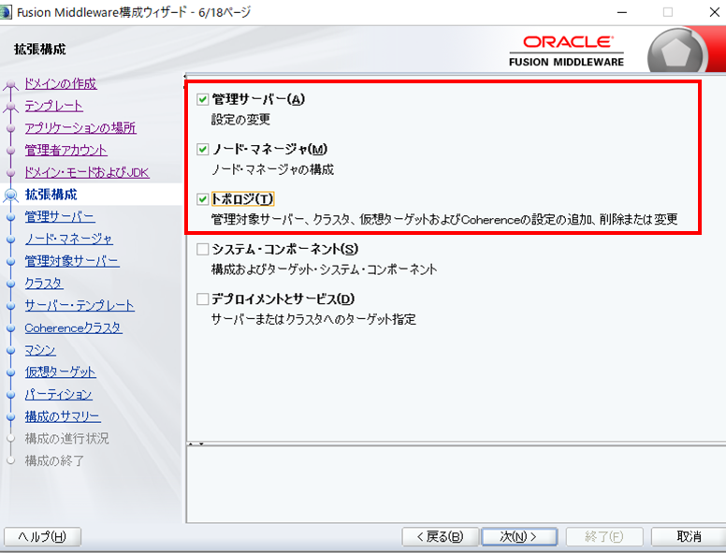Screen dimensions: 726x553
Task: Click the Fusion Middleware title bar icon
Action: tap(8, 12)
